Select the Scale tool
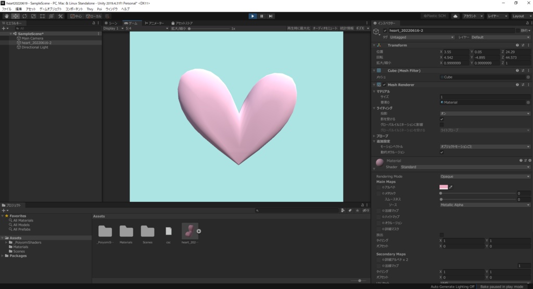 (33, 16)
